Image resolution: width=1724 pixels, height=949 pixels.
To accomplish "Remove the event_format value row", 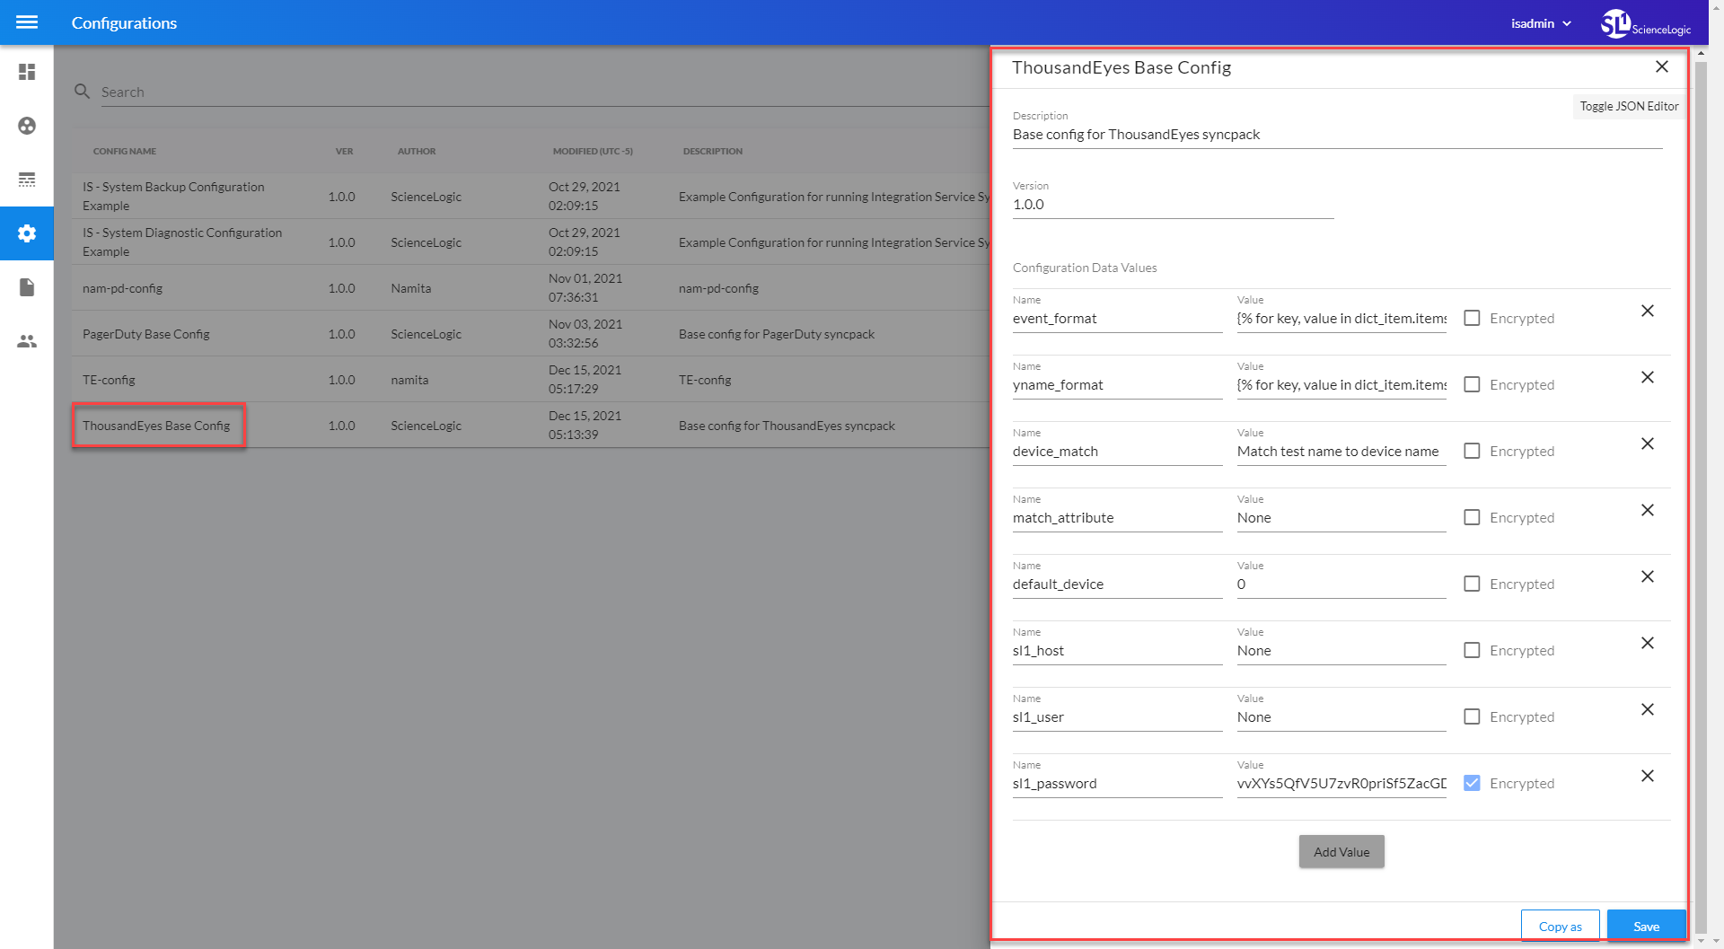I will click(1648, 311).
